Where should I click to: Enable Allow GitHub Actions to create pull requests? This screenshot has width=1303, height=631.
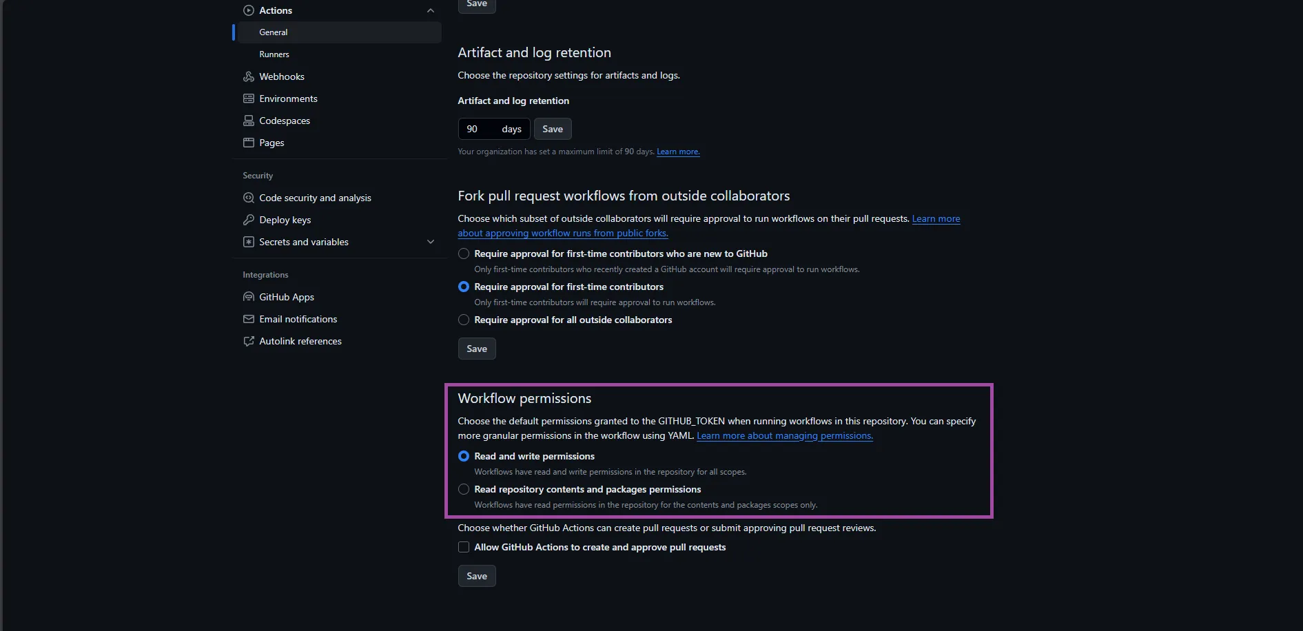click(x=464, y=547)
